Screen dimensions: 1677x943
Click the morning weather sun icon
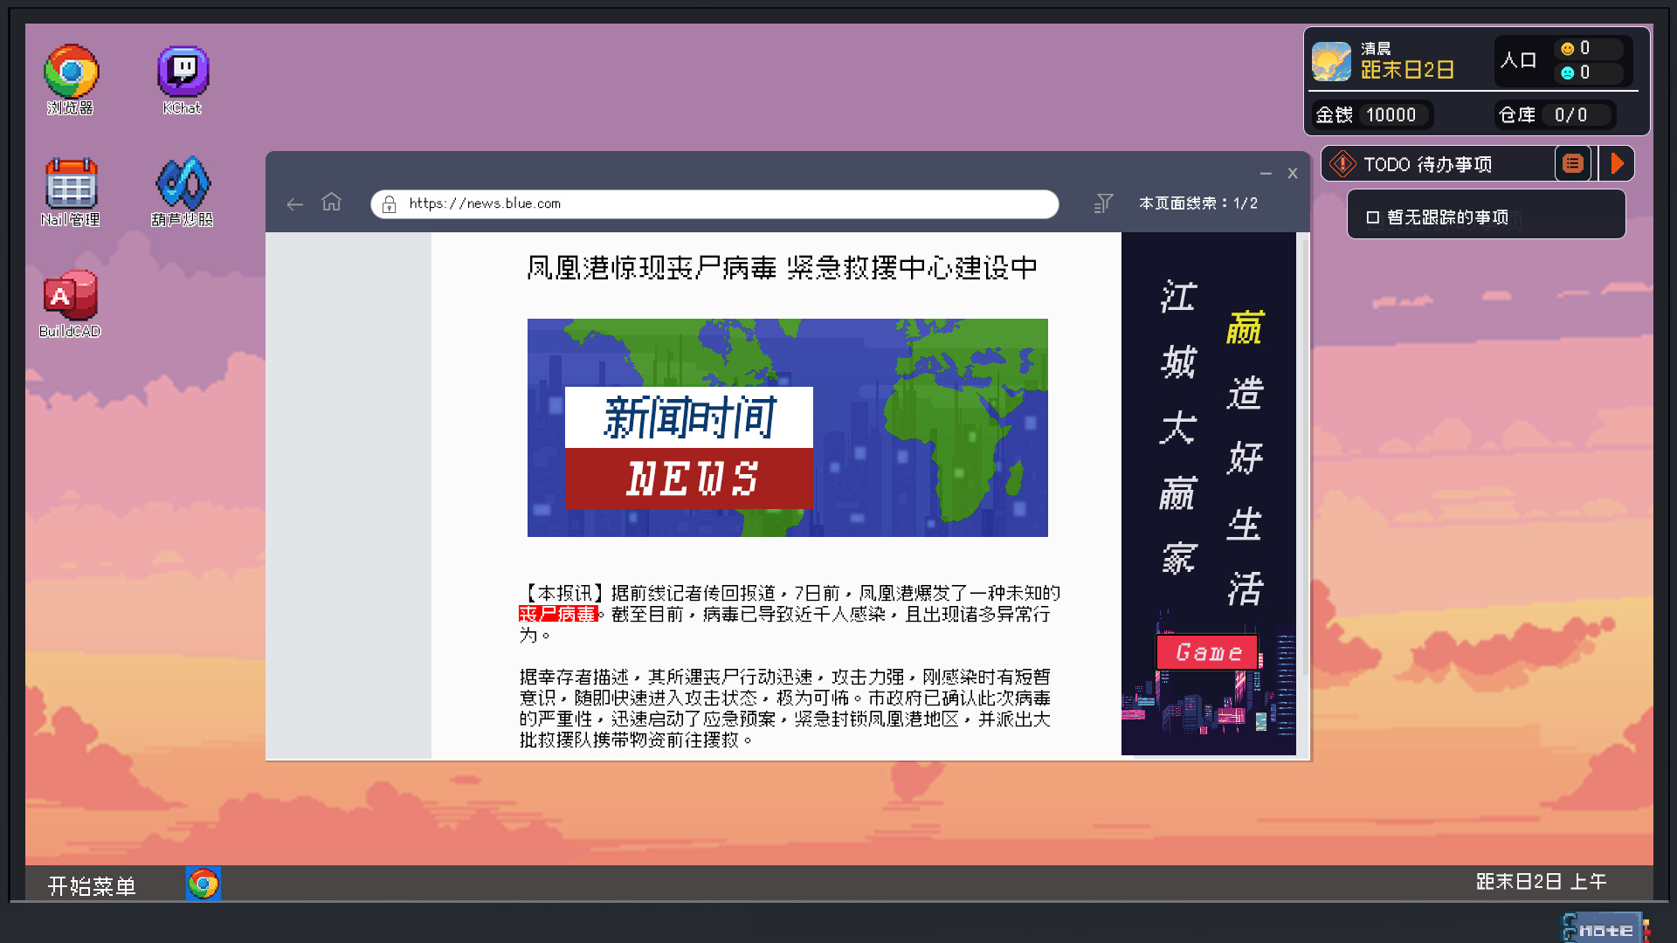[1331, 61]
